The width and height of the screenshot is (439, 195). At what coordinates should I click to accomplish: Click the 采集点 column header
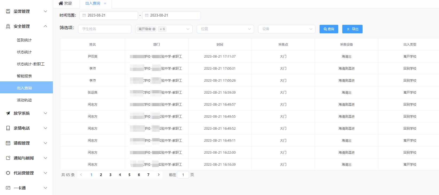click(x=283, y=45)
